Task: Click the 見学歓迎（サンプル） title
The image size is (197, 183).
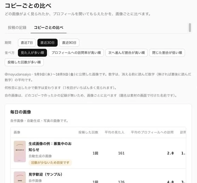Action: (46, 174)
